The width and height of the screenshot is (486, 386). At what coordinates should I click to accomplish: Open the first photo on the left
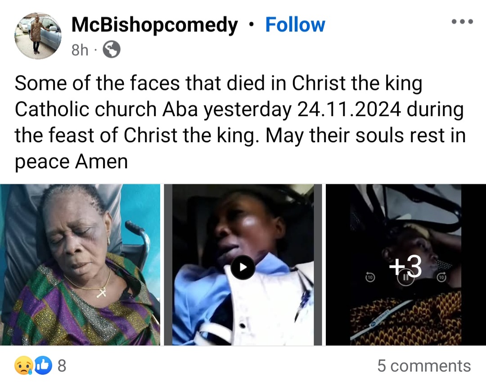coord(80,265)
